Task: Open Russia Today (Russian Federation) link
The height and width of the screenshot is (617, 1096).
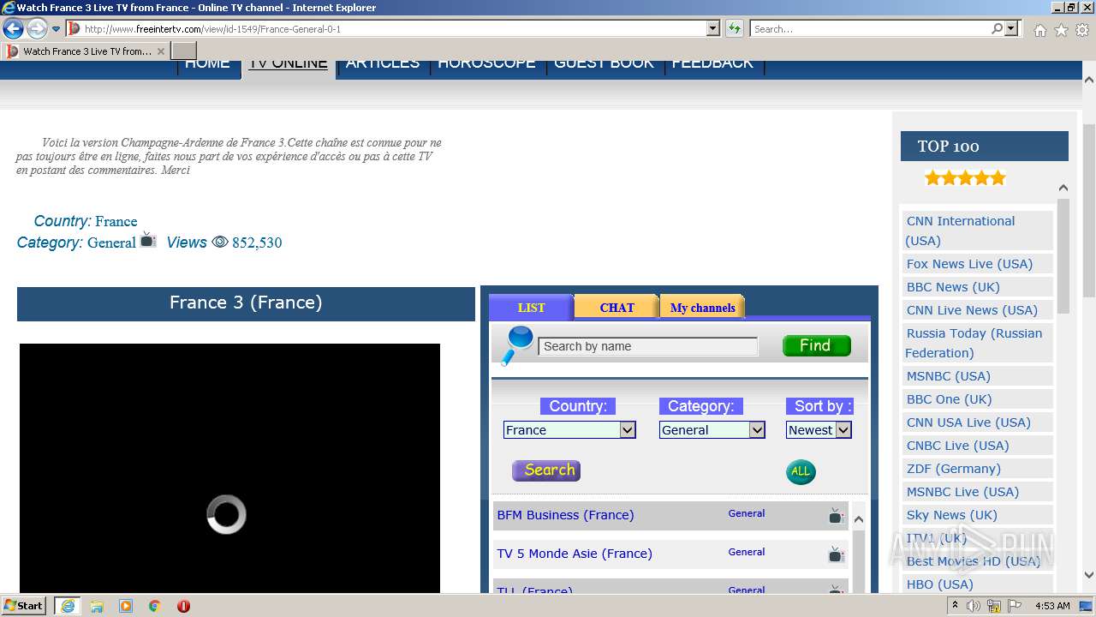Action: (x=974, y=343)
